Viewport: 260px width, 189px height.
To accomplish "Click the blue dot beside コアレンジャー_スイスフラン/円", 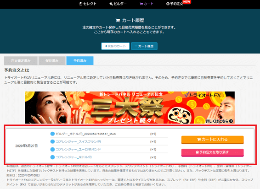I will [52, 141].
